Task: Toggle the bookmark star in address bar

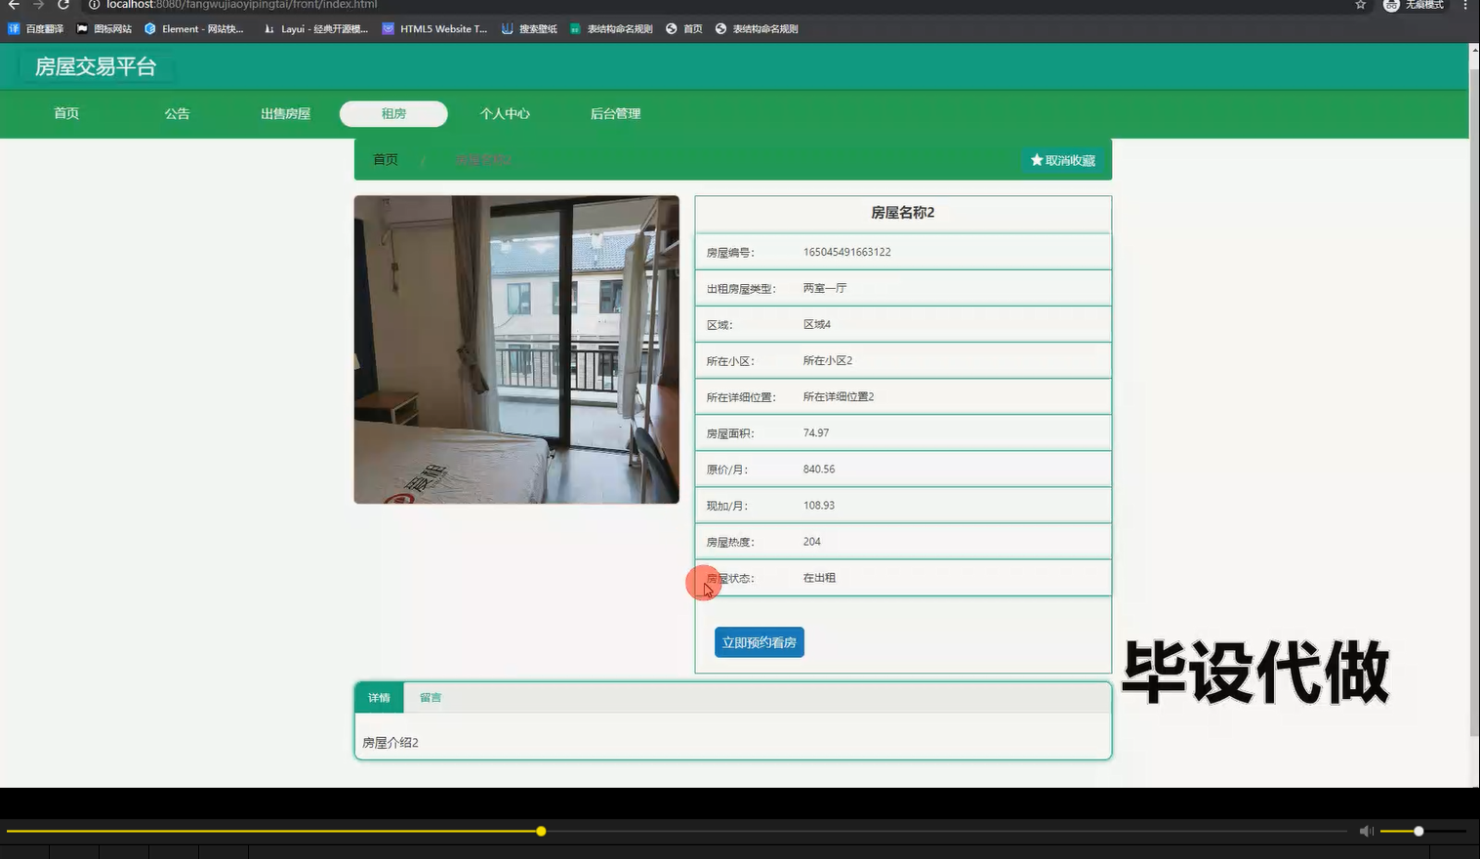Action: coord(1359,5)
